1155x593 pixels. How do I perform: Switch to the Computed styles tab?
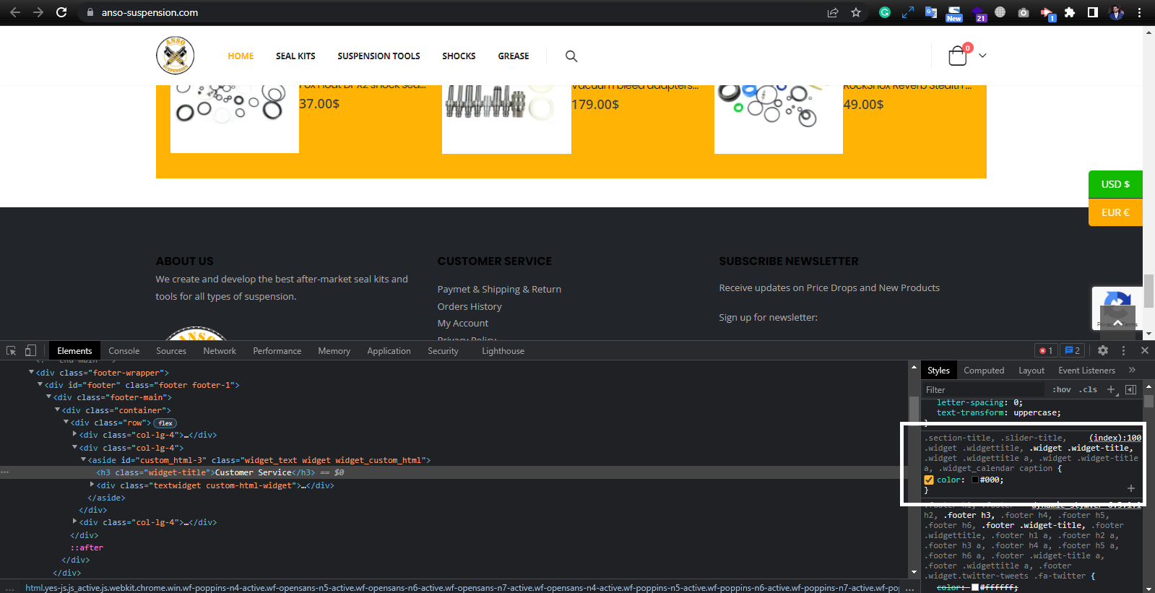[x=984, y=371]
